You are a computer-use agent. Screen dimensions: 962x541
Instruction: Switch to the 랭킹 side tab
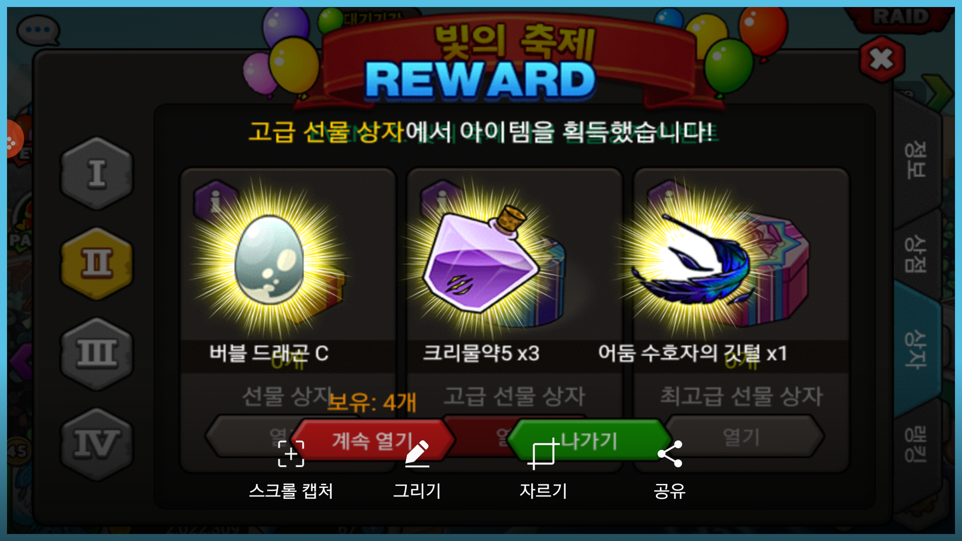[x=916, y=444]
